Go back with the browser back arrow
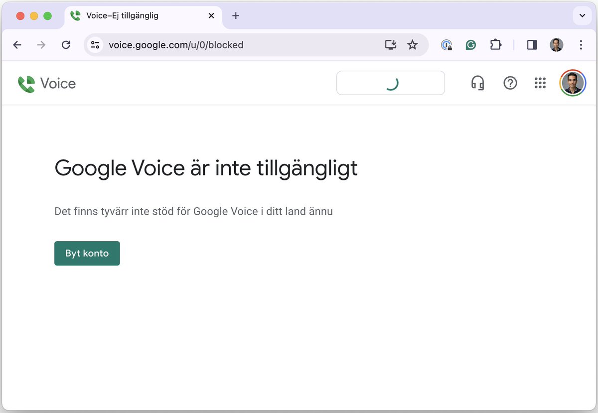The width and height of the screenshot is (598, 413). 17,45
